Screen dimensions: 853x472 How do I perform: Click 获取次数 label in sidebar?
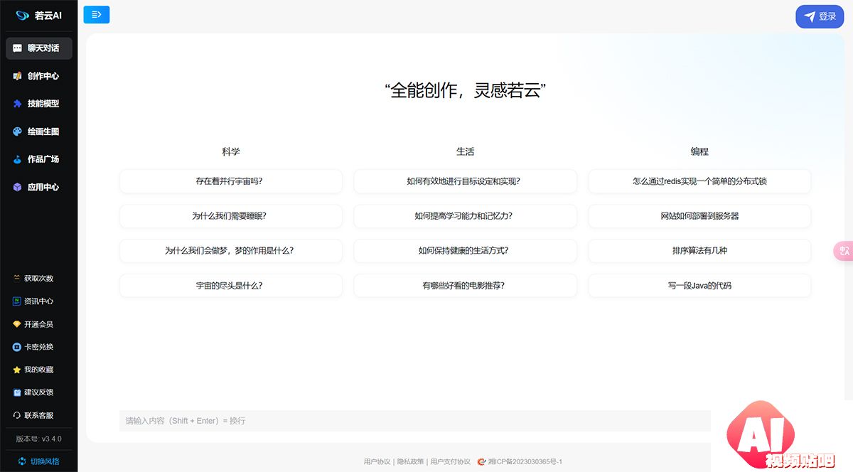38,279
